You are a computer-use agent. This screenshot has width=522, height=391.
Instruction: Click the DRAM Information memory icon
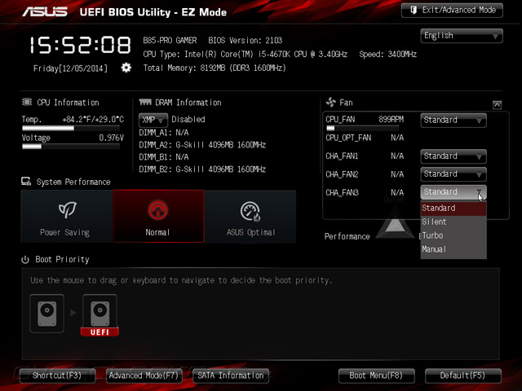pyautogui.click(x=145, y=102)
